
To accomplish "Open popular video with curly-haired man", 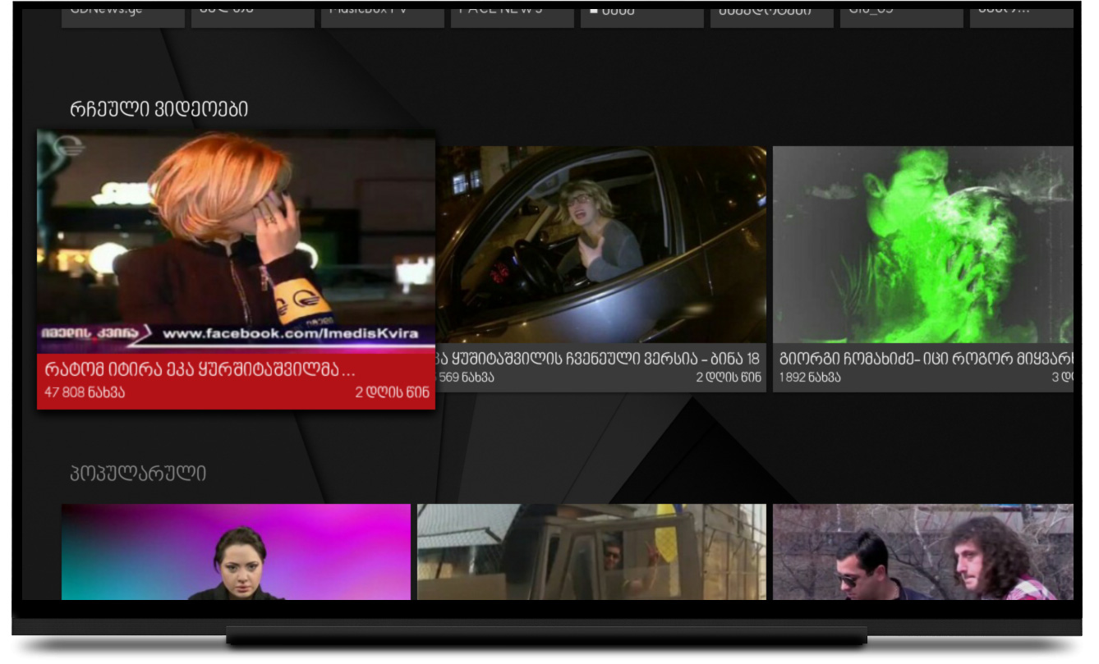I will point(922,552).
